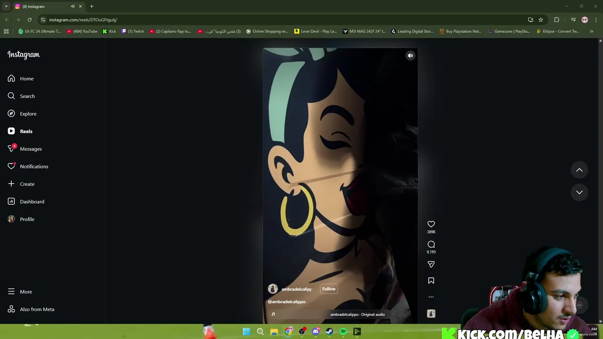Open the (484) YouTube bookmark
The image size is (603, 339).
(82, 32)
